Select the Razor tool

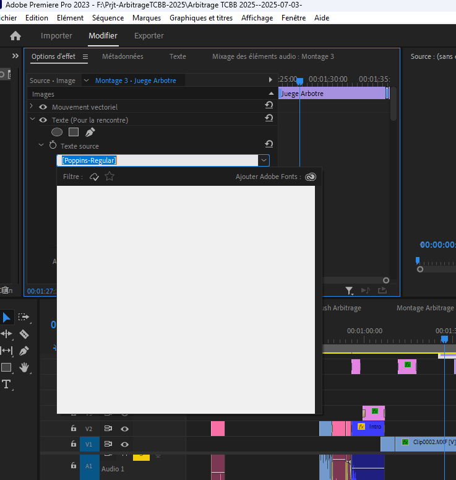[24, 334]
